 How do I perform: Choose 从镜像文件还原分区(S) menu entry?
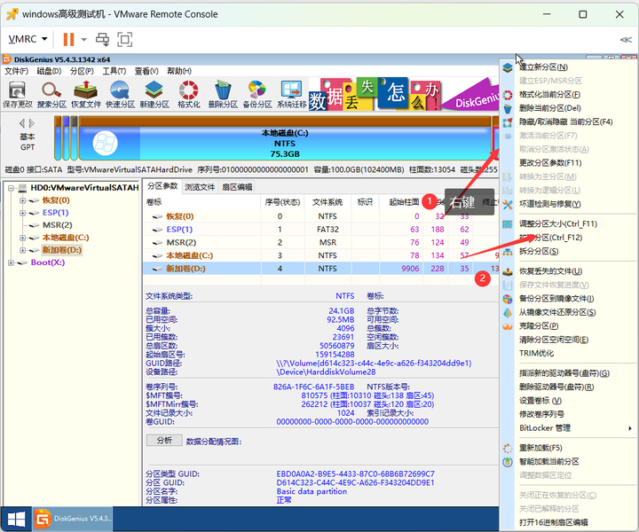[568, 313]
